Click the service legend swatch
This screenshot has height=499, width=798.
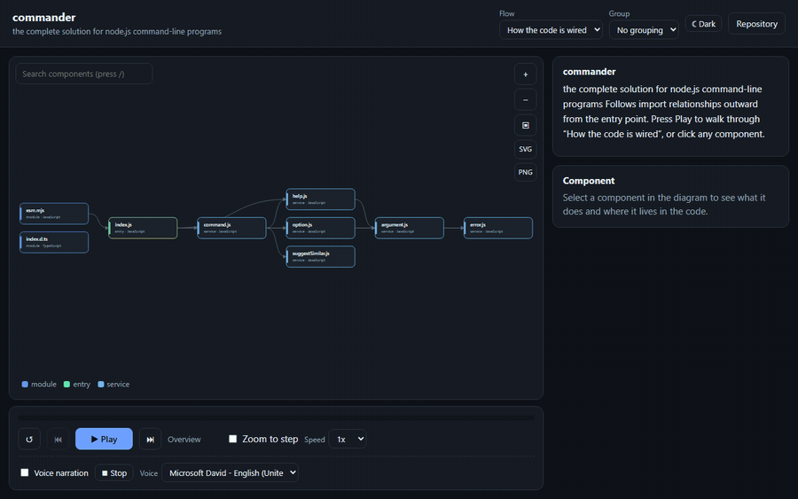click(101, 384)
